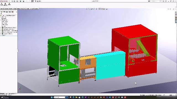Activate the Select cursor tool

point(33,1)
